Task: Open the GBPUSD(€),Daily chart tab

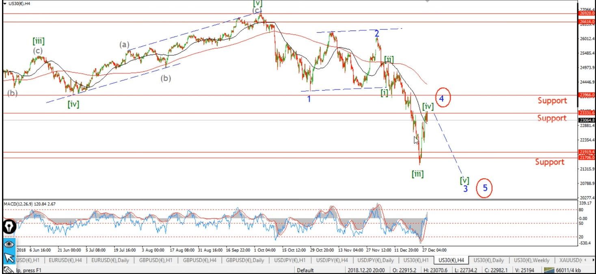Action: pos(245,260)
